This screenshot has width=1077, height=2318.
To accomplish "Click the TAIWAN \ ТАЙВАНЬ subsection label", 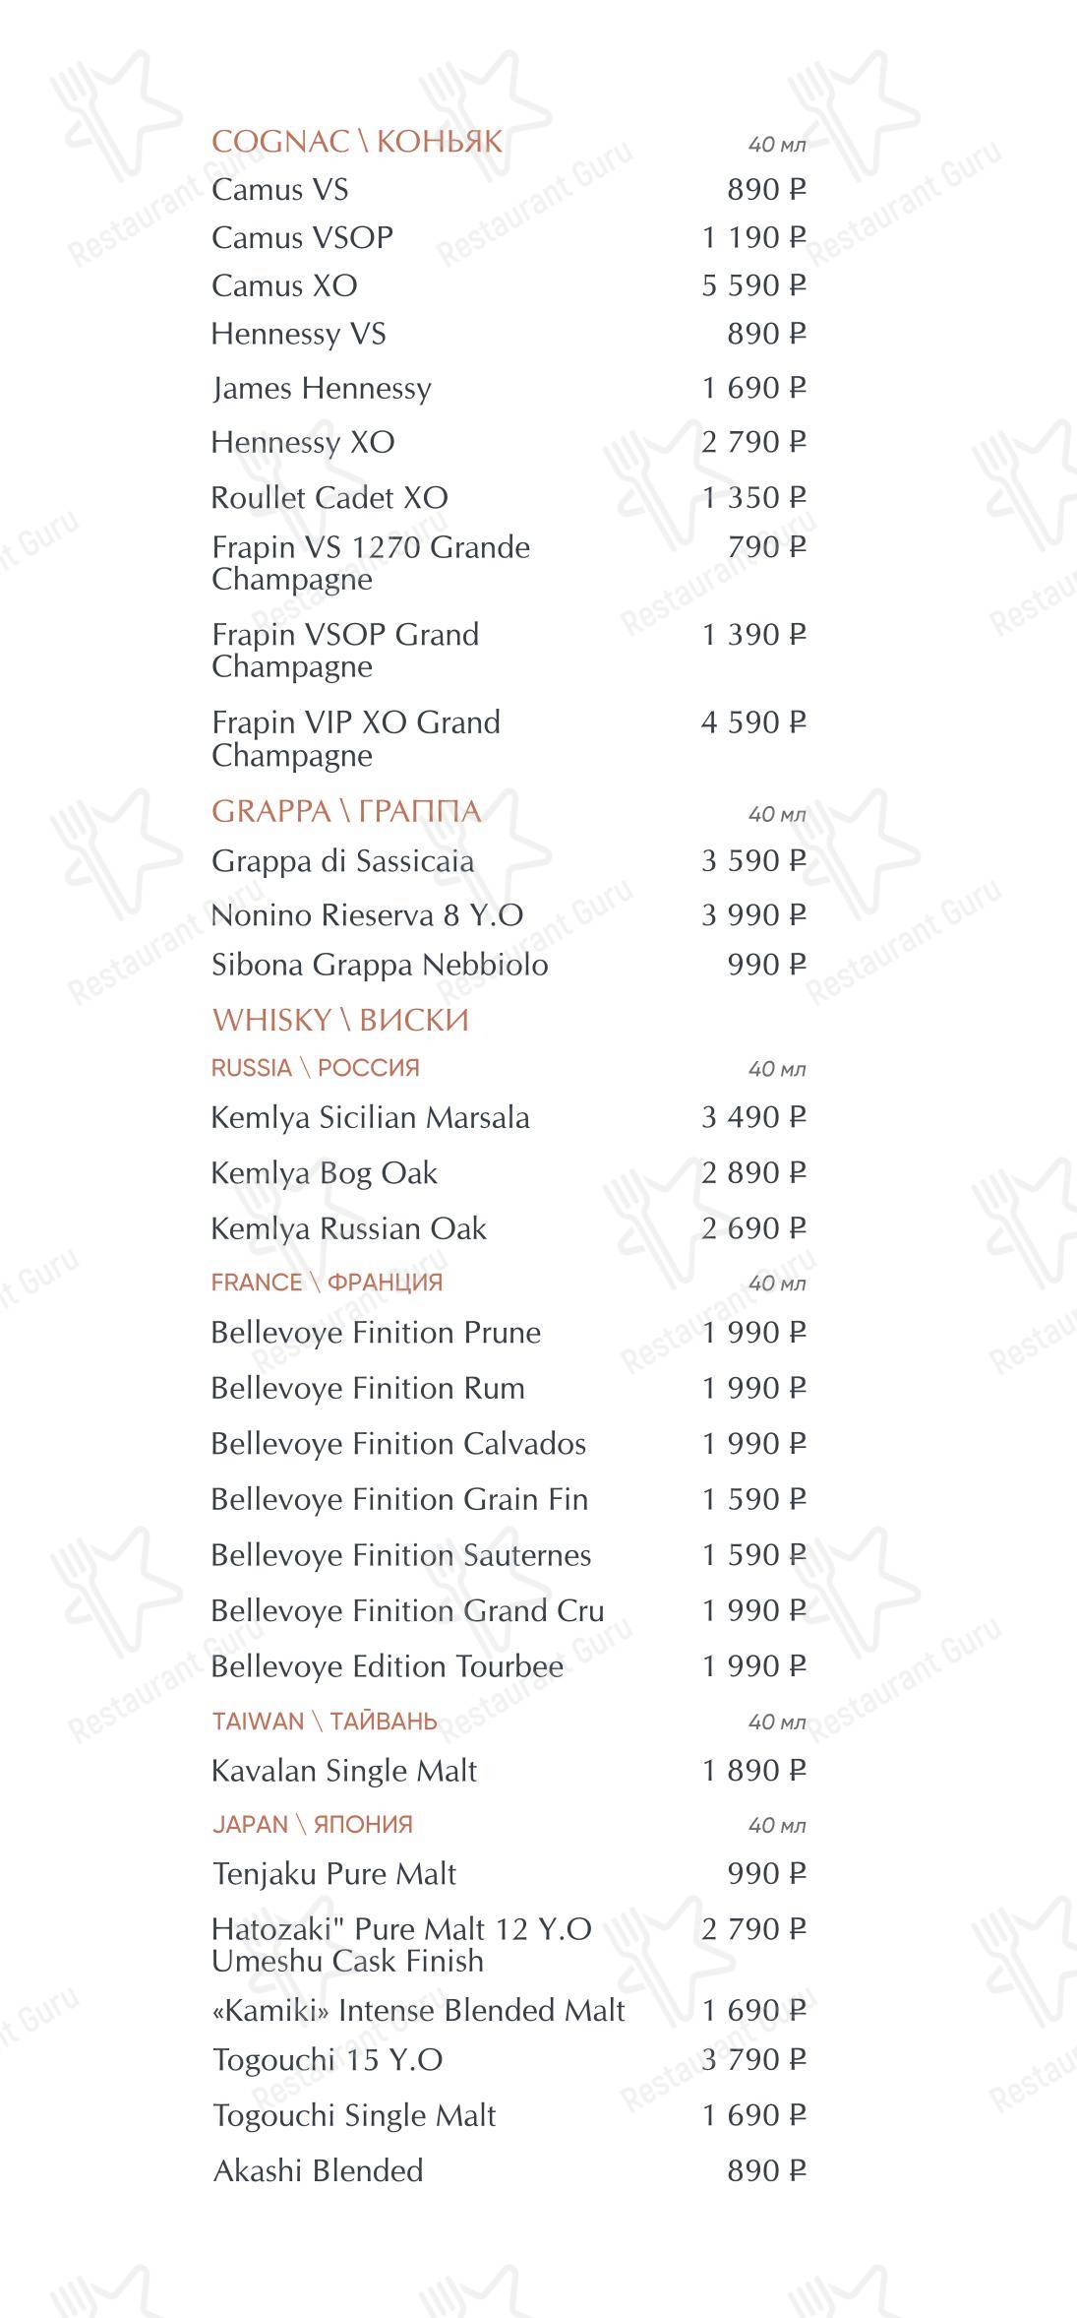I will (325, 1722).
